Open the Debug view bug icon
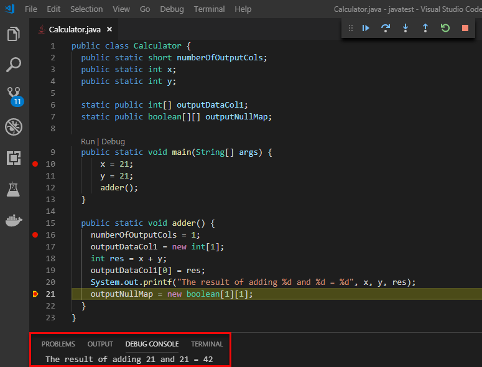 (14, 128)
